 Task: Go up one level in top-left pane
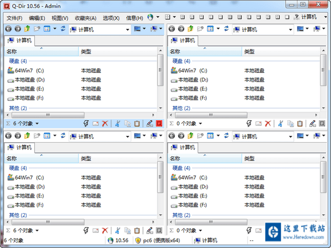click(x=27, y=29)
